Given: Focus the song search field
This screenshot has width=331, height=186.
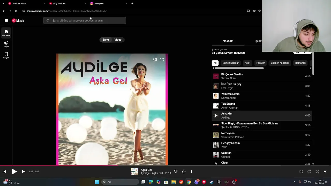Looking at the screenshot, I should 85,20.
